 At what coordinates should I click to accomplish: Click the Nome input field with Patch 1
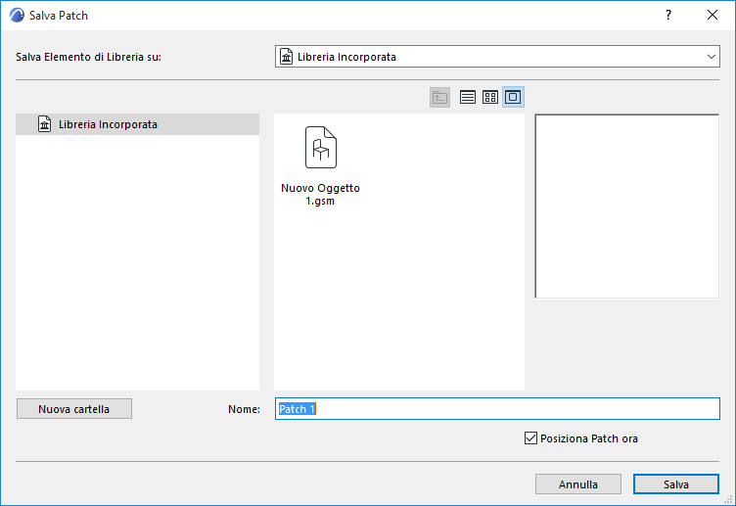tap(497, 409)
